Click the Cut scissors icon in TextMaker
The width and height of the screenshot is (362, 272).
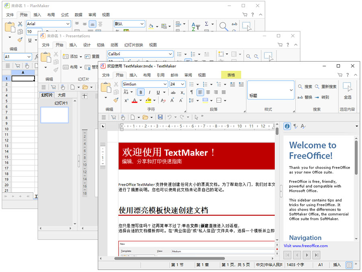(x=116, y=84)
